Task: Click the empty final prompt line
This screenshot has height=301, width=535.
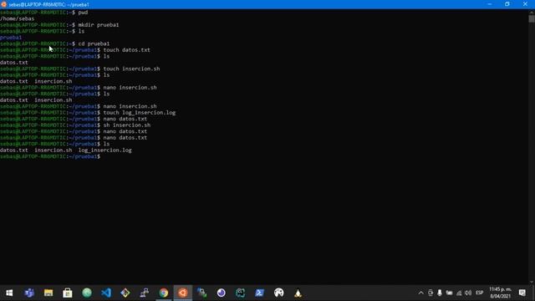Action: 50,156
